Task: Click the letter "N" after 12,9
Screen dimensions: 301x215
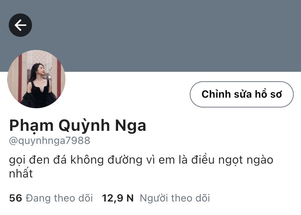Action: 130,198
